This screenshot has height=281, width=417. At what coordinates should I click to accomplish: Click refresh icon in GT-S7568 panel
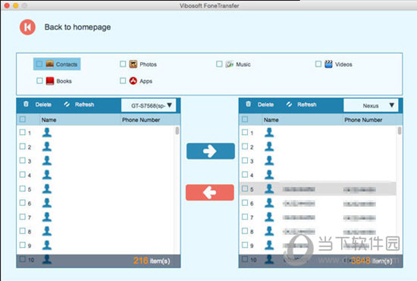[67, 104]
